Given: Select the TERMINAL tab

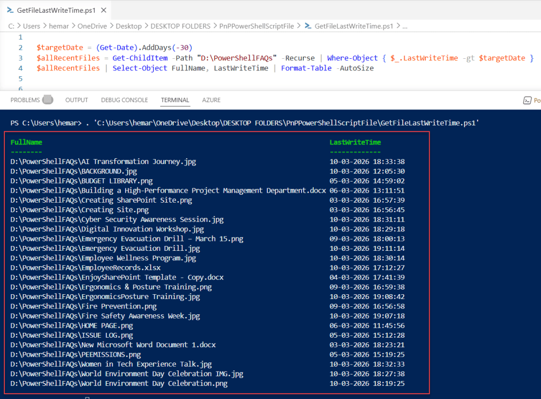Looking at the screenshot, I should (174, 100).
